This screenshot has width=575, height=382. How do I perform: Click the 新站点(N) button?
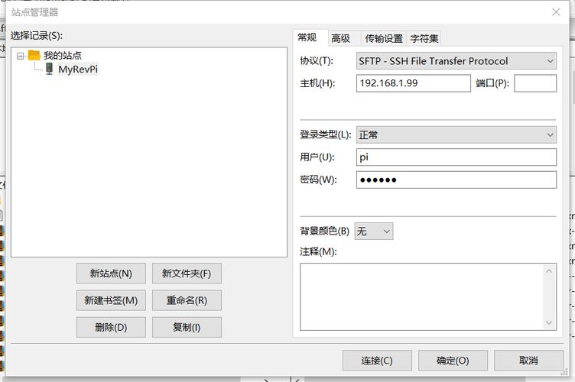[111, 274]
